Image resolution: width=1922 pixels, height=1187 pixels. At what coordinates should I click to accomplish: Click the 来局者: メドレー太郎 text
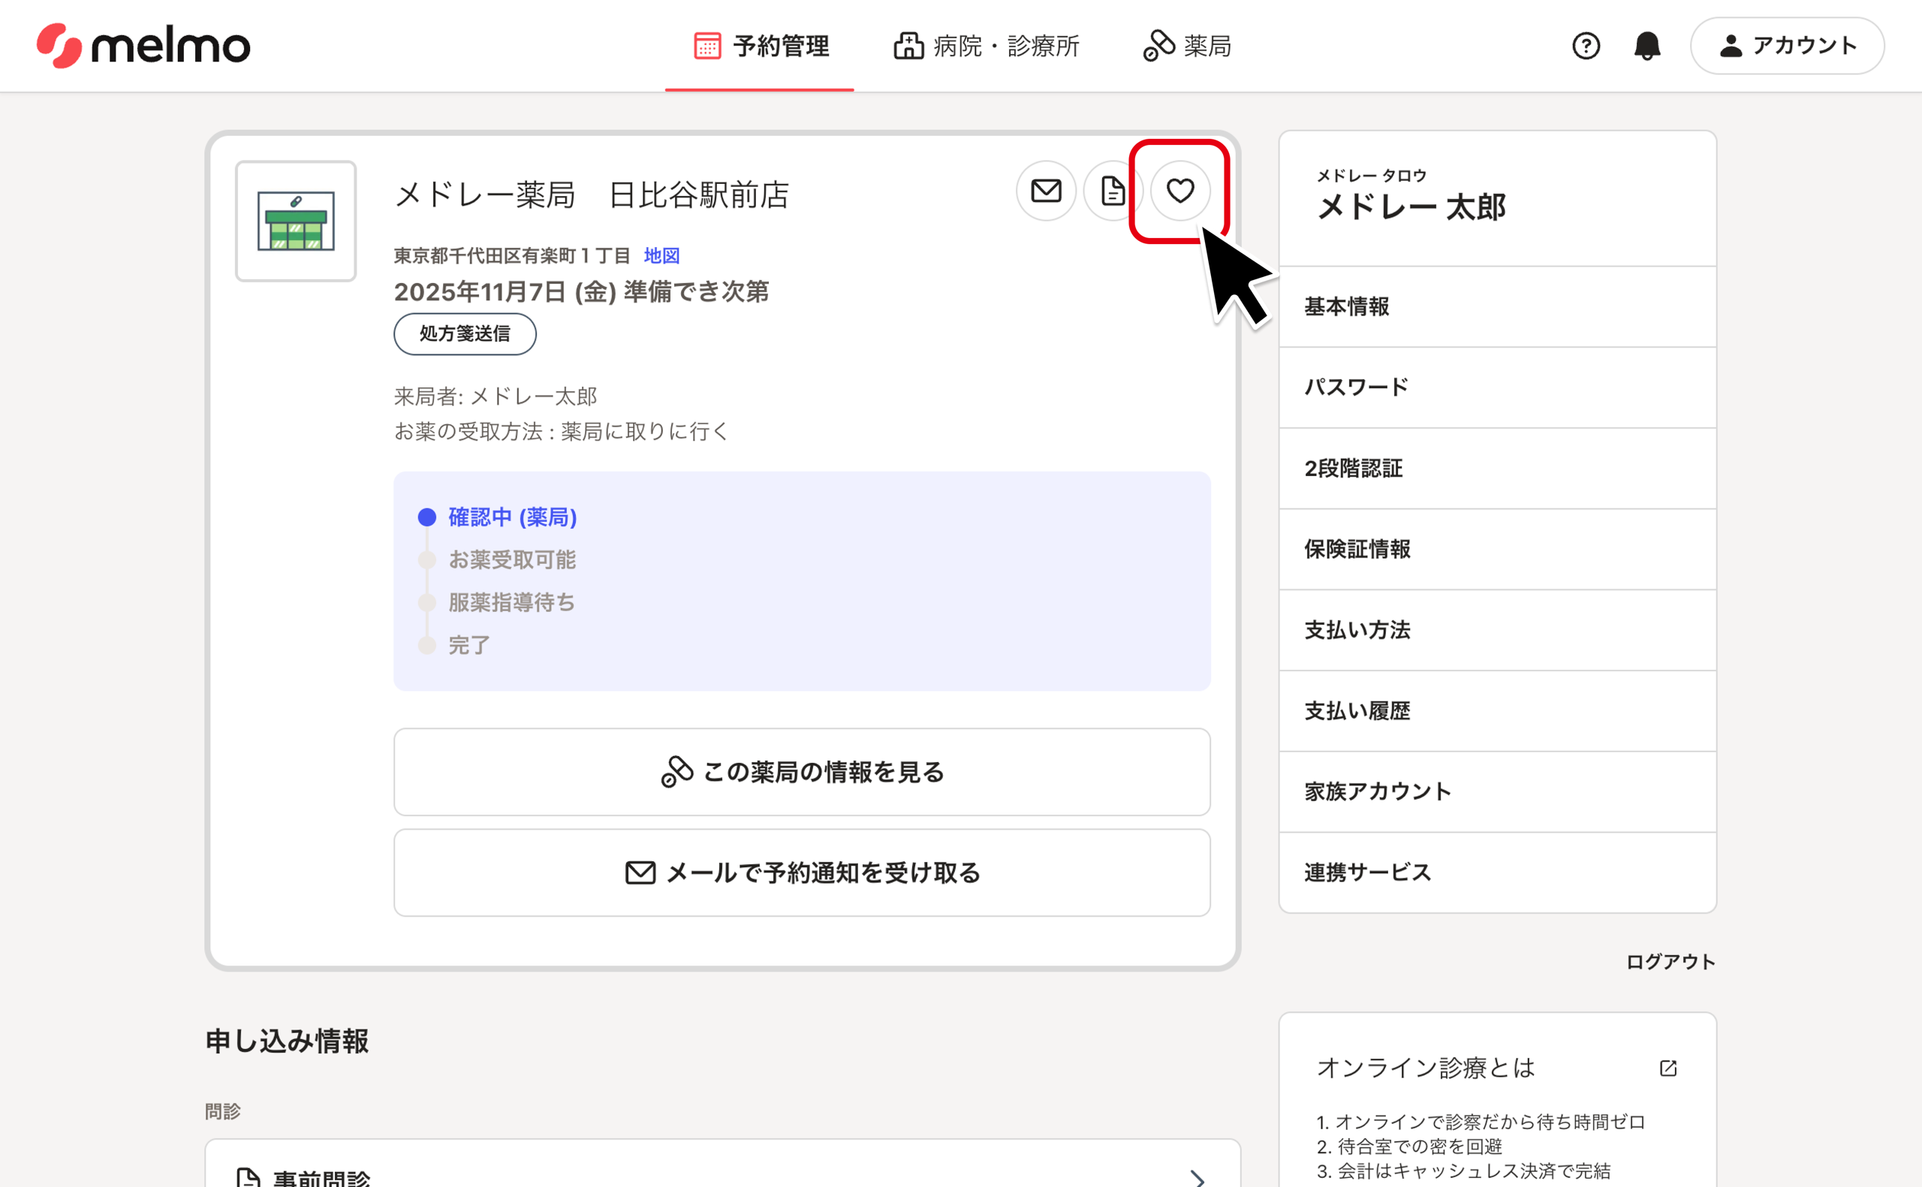tap(496, 396)
